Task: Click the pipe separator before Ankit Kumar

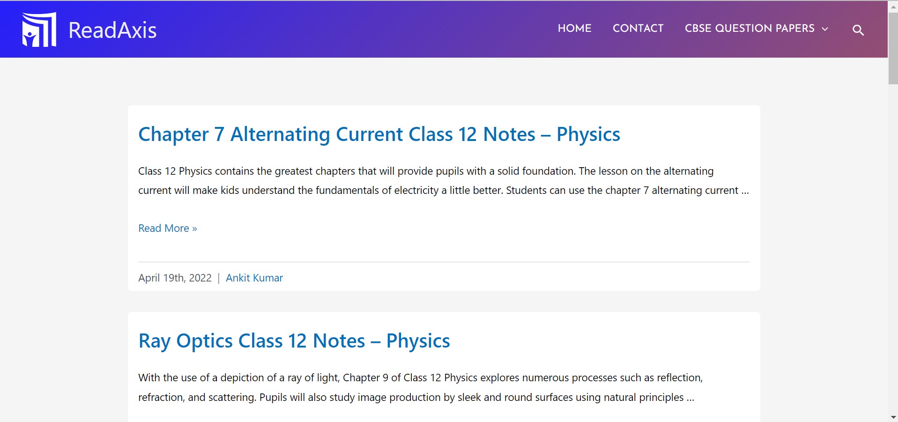Action: coord(218,278)
